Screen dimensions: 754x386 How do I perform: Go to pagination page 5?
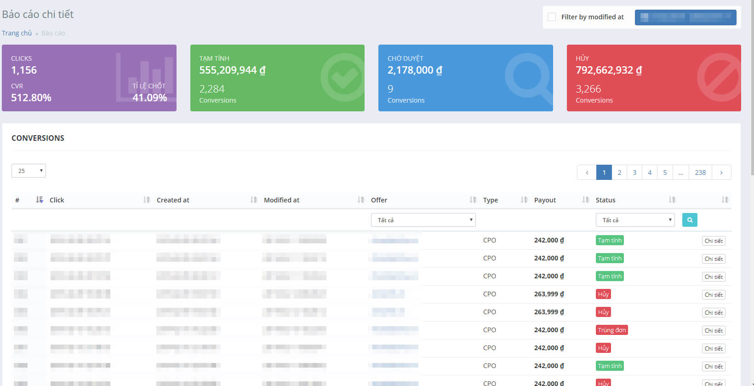(x=665, y=173)
